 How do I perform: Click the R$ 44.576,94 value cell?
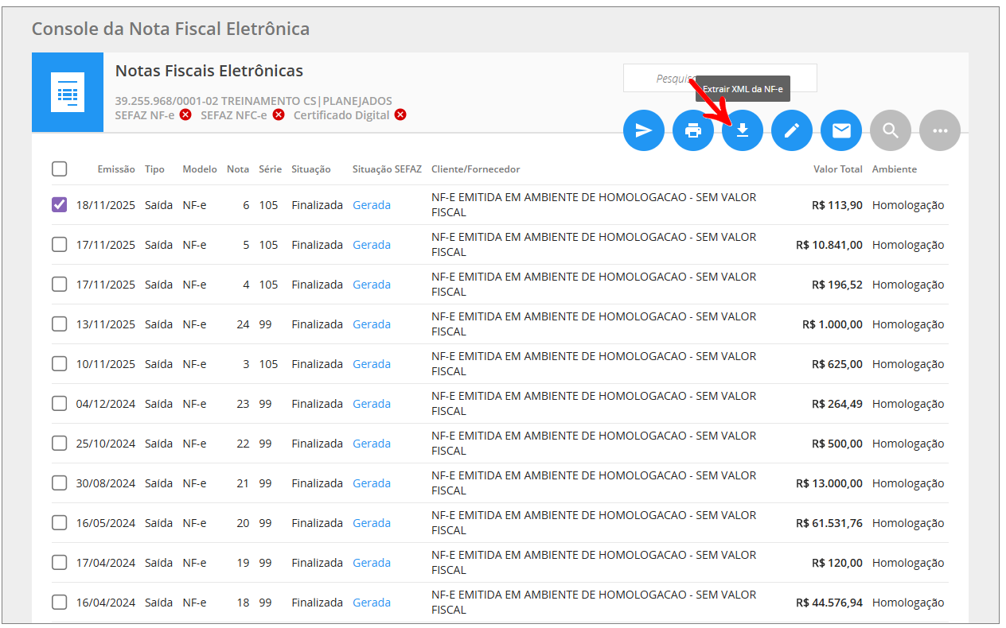829,603
